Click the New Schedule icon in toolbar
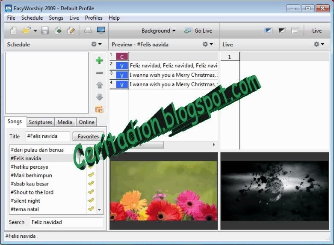 tap(13, 30)
